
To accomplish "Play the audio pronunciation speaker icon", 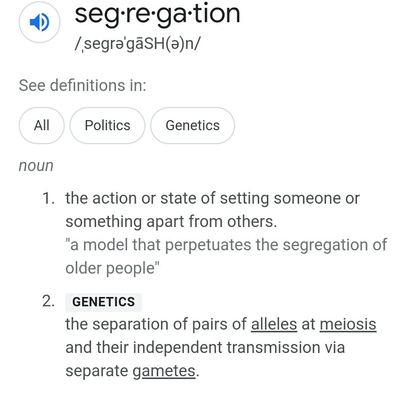I will [x=39, y=22].
